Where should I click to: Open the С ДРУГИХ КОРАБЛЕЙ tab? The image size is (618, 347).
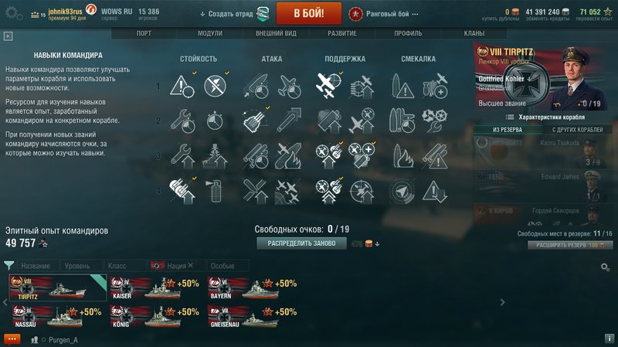pyautogui.click(x=577, y=130)
